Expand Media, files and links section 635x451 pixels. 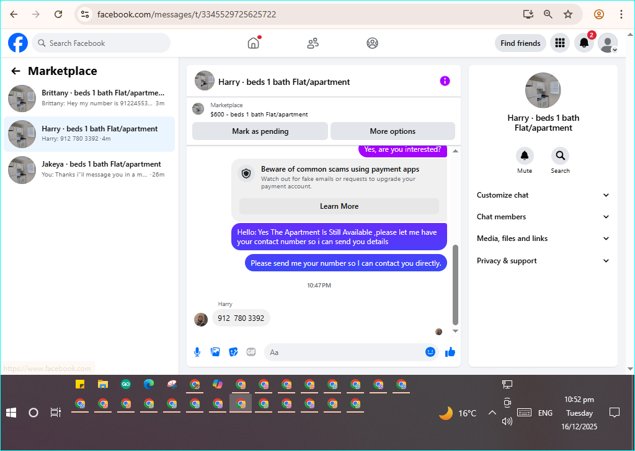(x=543, y=239)
